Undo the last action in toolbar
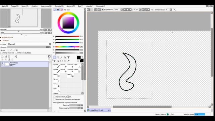 point(88,10)
